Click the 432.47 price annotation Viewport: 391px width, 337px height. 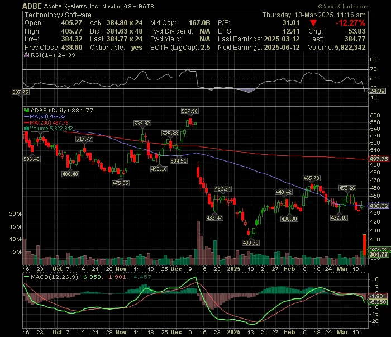(x=214, y=217)
